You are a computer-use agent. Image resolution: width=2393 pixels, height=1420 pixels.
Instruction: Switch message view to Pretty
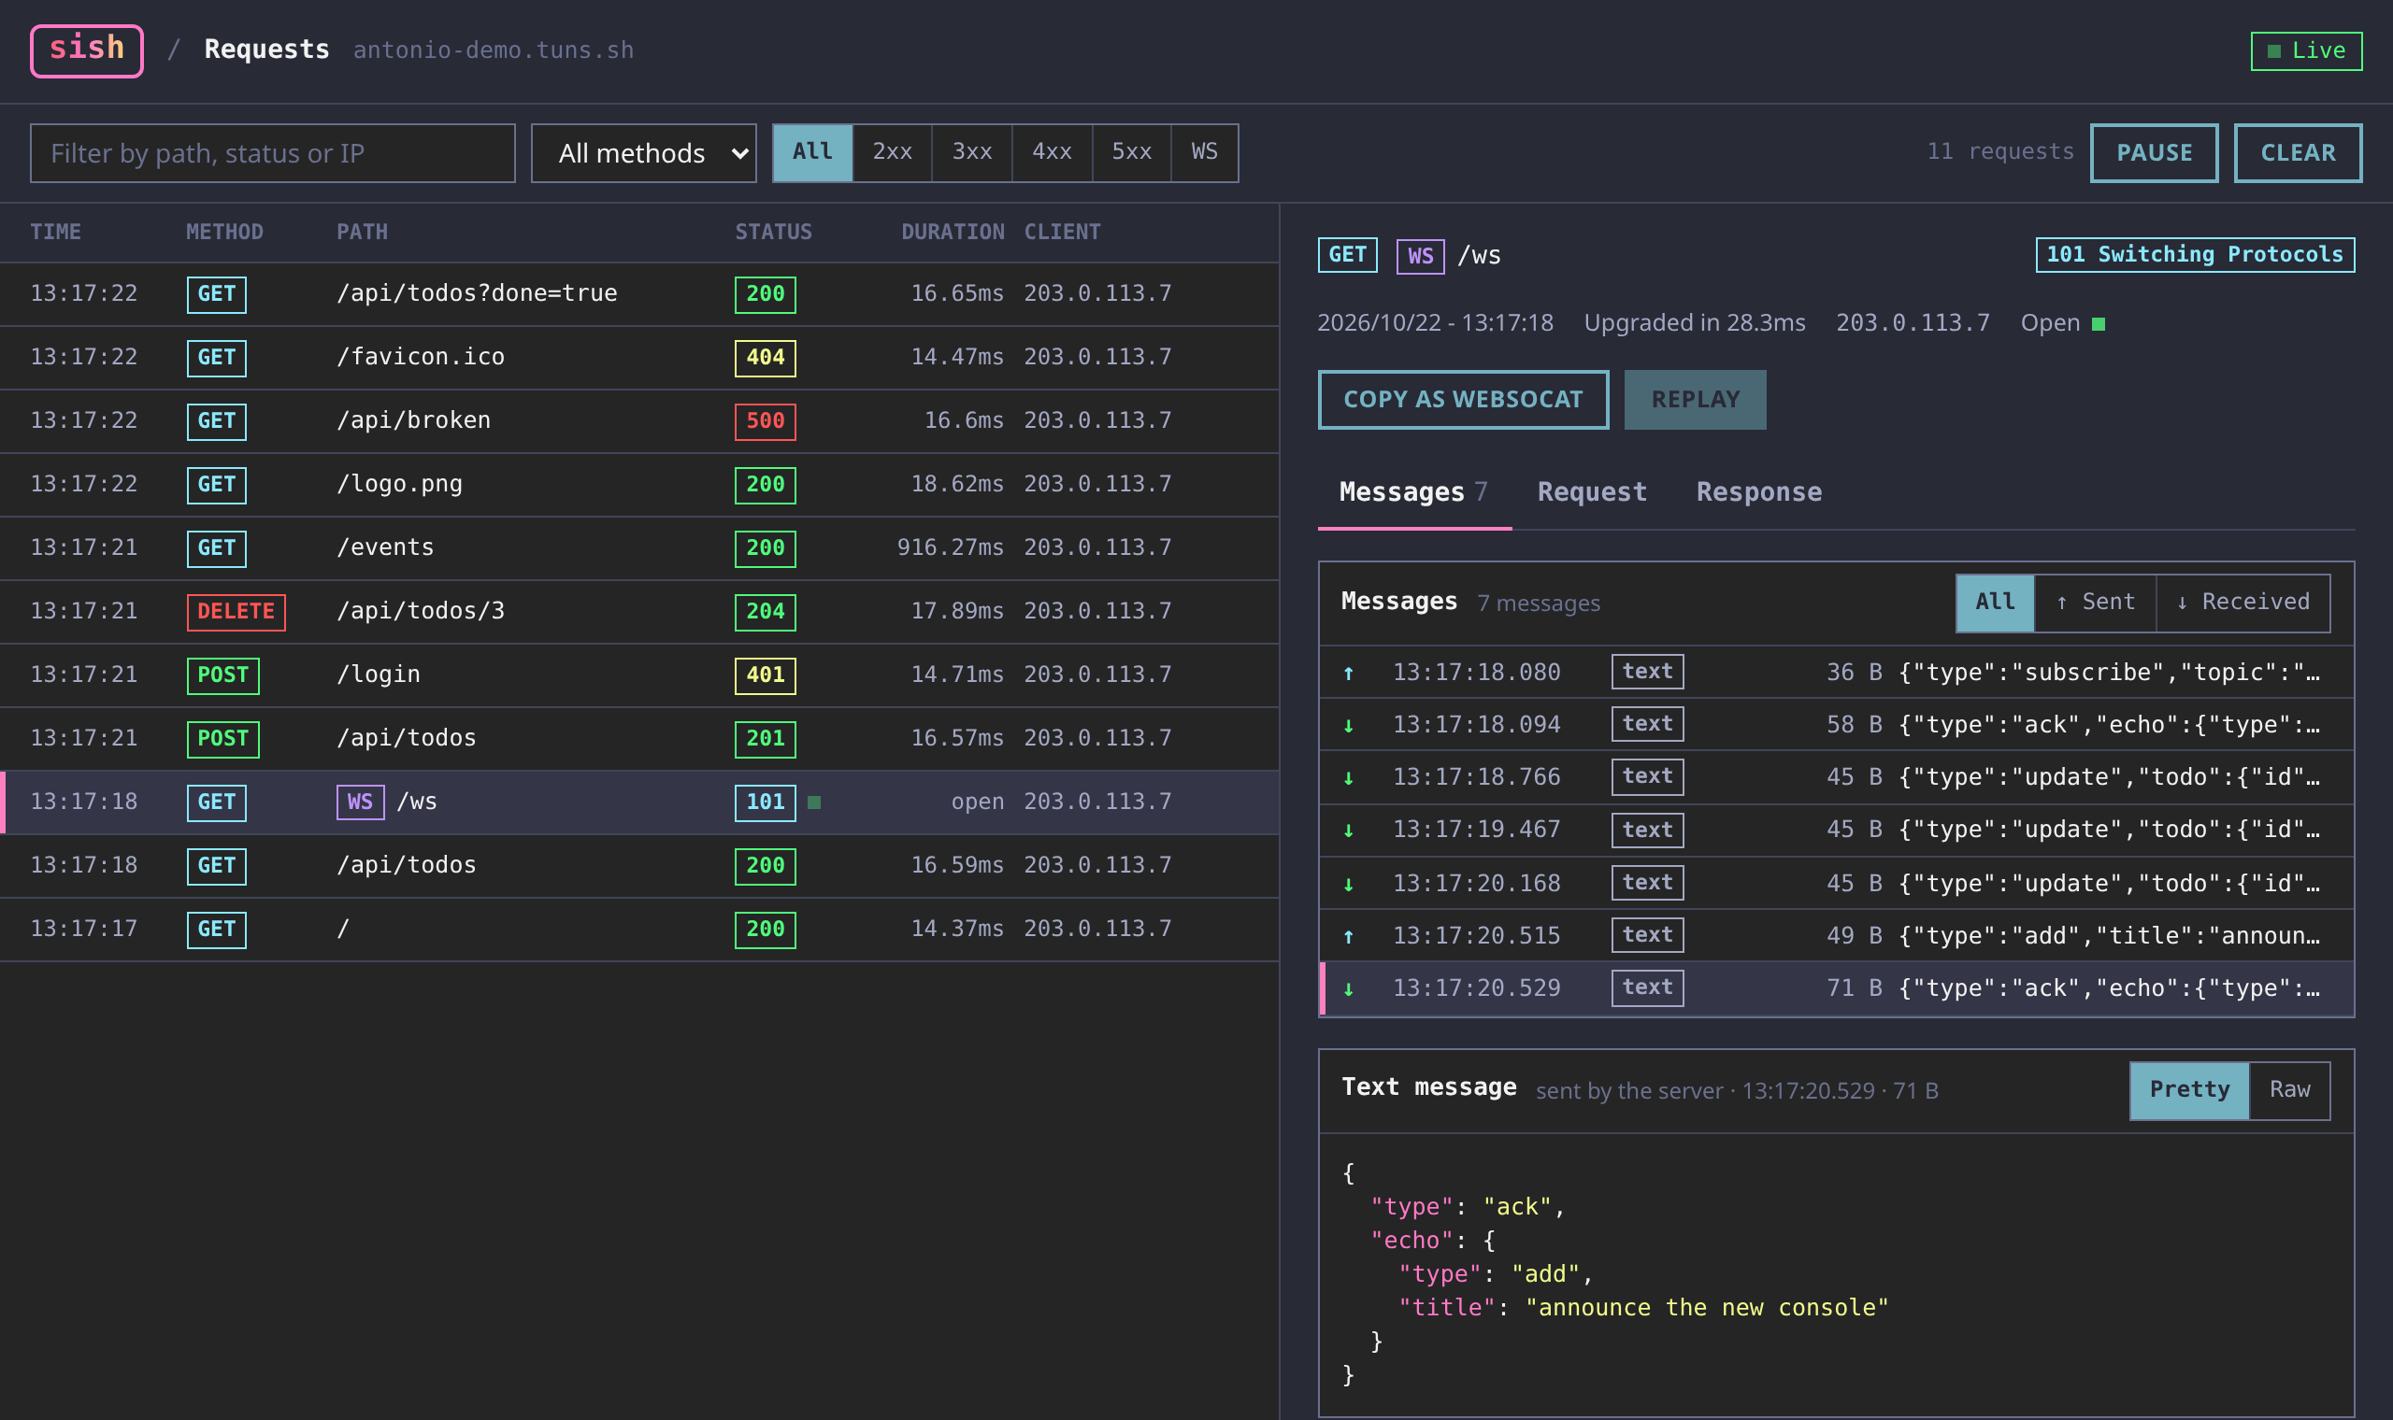click(2189, 1091)
